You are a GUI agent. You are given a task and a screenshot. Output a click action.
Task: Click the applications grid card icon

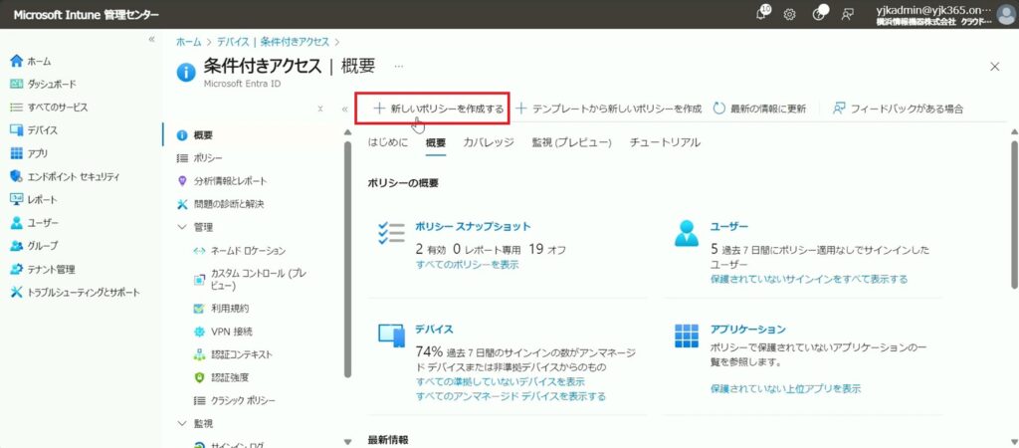coord(687,336)
